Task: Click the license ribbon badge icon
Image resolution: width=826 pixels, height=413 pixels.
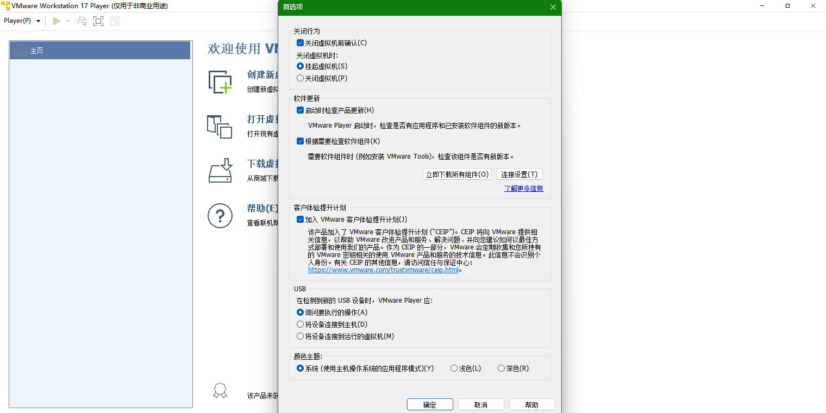Action: (220, 391)
